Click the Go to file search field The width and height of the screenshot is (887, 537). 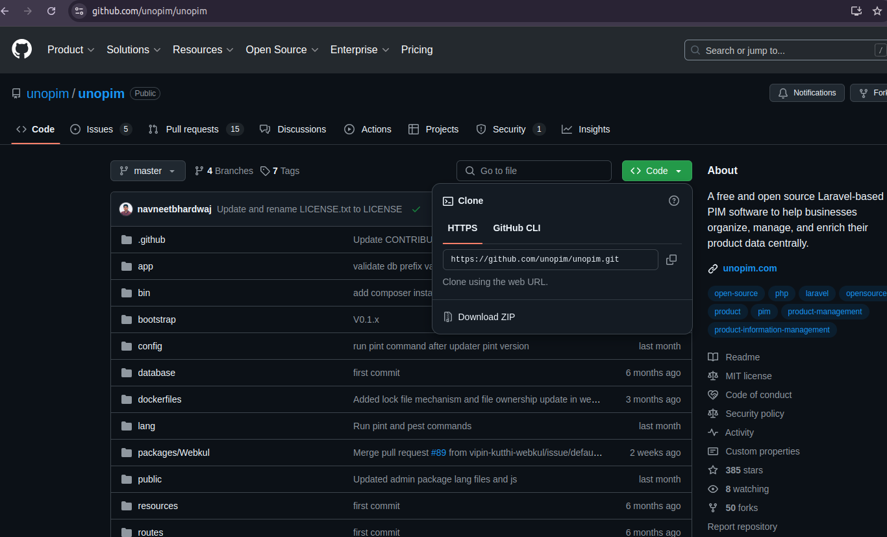[x=534, y=171]
